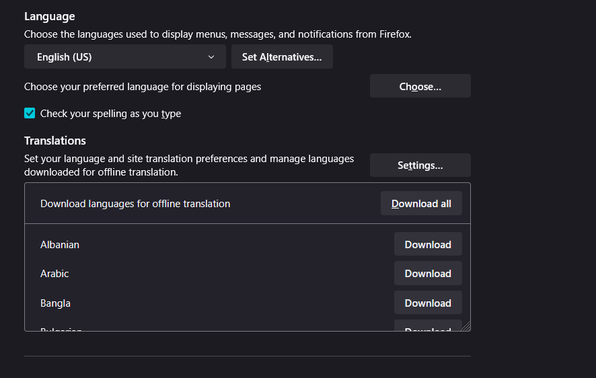Screen dimensions: 596x378
Task: Click the translation preferences description text
Action: coord(188,165)
